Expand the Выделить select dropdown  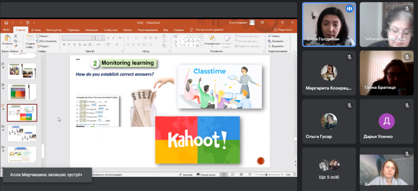point(278,46)
